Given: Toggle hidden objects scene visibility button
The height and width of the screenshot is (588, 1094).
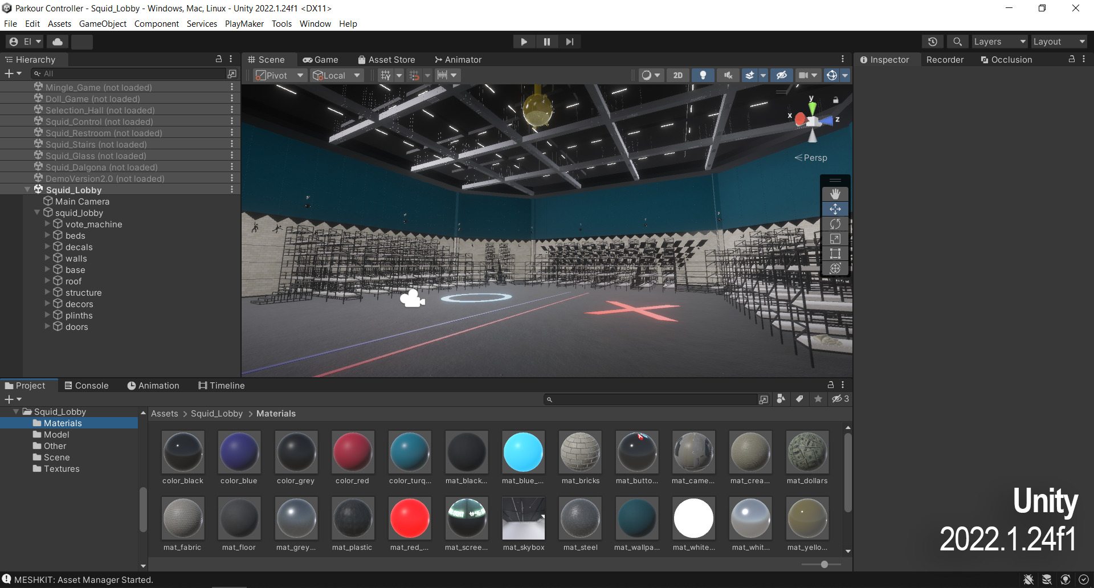Looking at the screenshot, I should [x=781, y=75].
